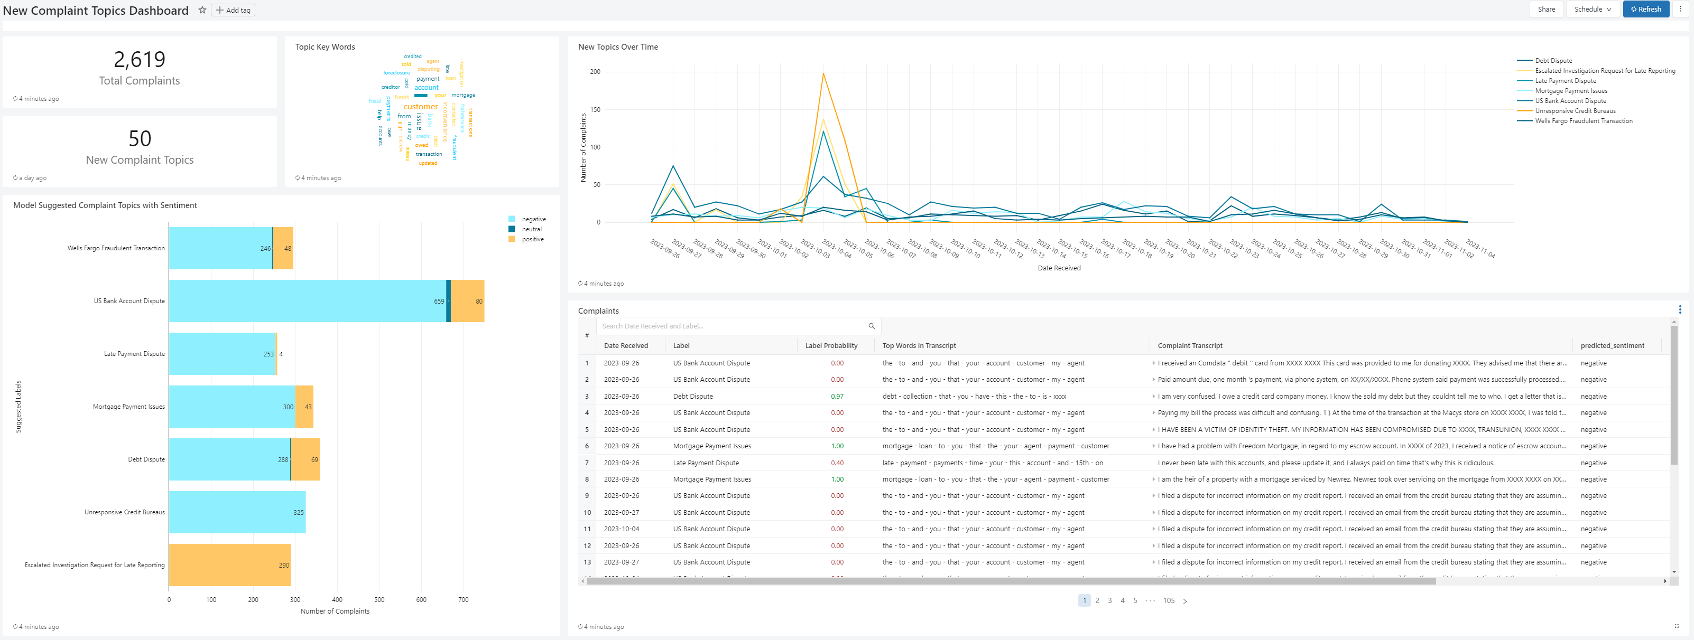This screenshot has height=640, width=1694.
Task: Click the Refresh button
Action: tap(1645, 9)
